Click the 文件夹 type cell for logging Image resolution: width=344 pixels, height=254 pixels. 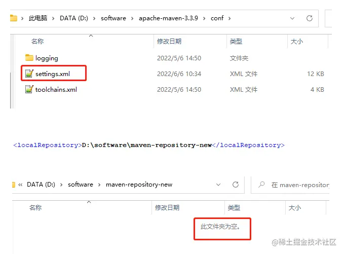[x=239, y=58]
